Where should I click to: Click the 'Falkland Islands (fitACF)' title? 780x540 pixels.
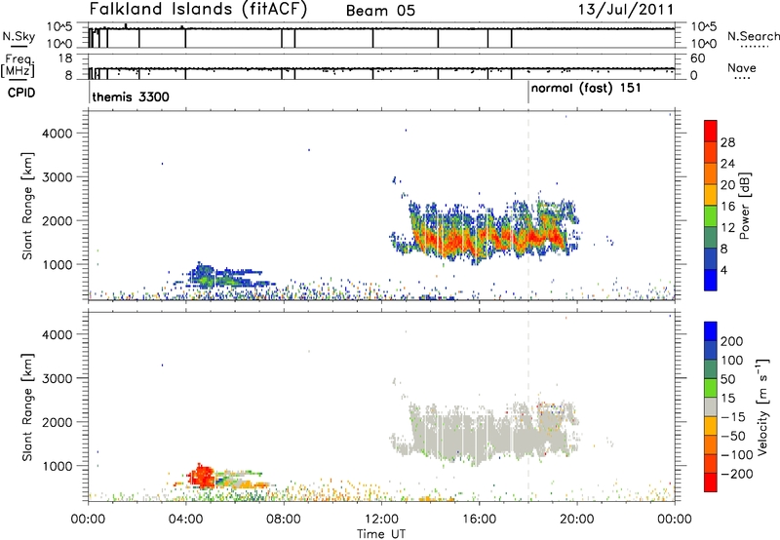tap(199, 10)
